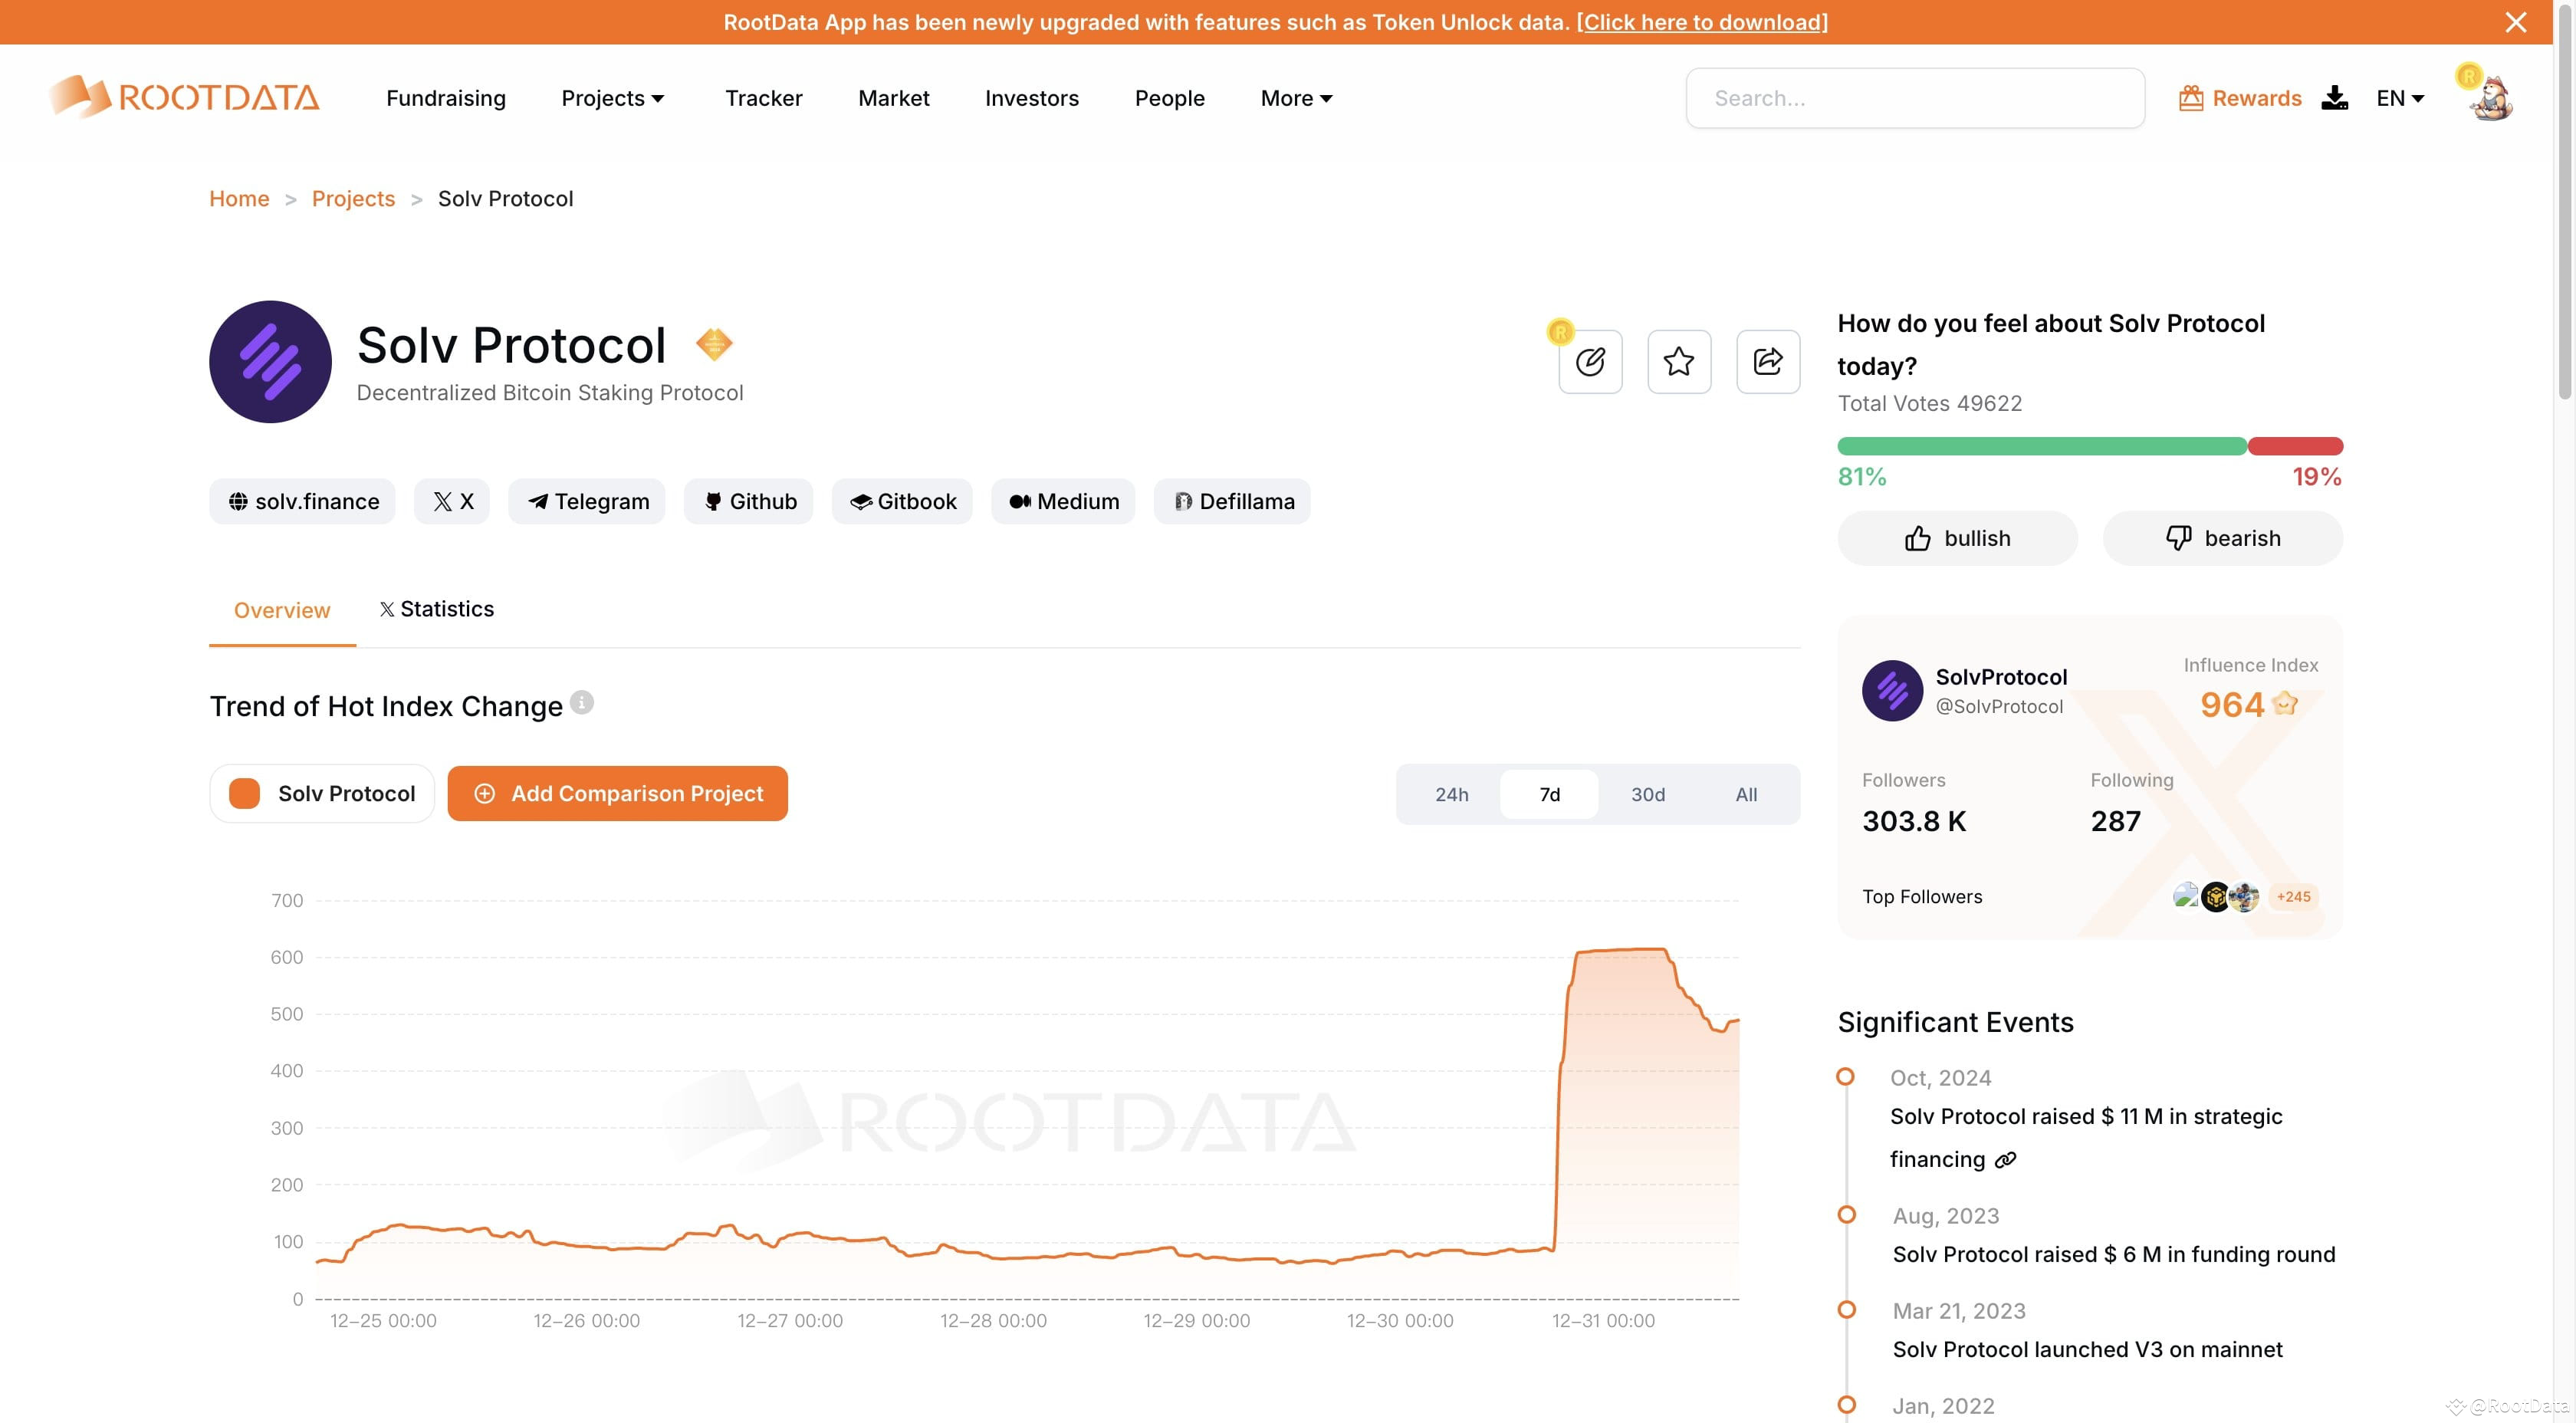Click inside the search field
The width and height of the screenshot is (2576, 1423).
1914,97
